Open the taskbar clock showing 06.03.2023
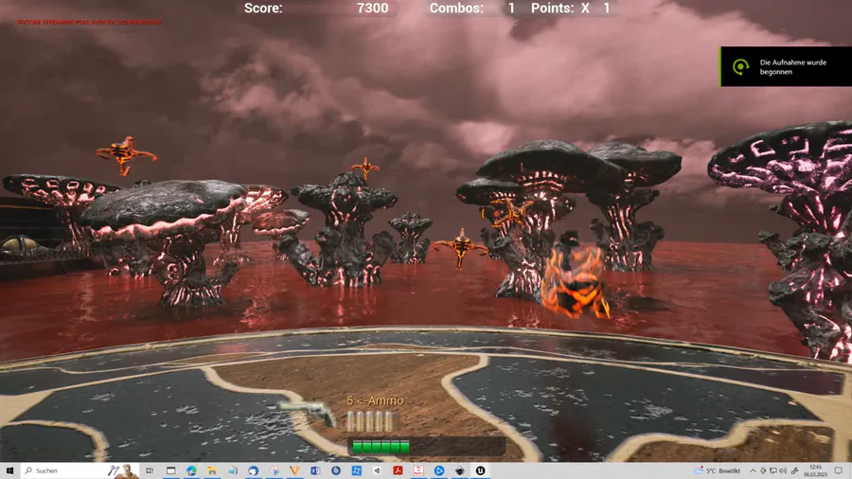The image size is (852, 479). [x=815, y=470]
